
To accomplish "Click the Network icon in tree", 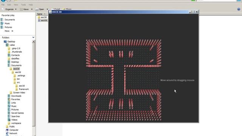I will (x=7, y=133).
